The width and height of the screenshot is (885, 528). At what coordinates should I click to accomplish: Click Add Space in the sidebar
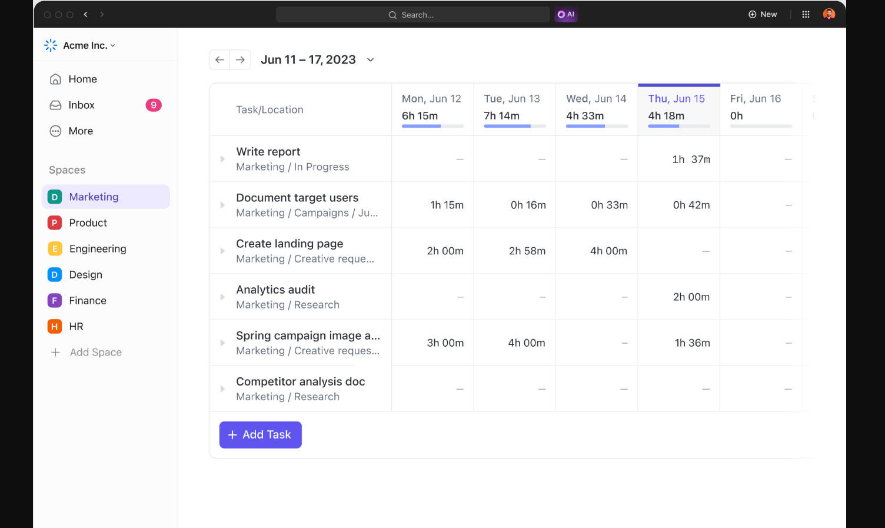pyautogui.click(x=87, y=352)
